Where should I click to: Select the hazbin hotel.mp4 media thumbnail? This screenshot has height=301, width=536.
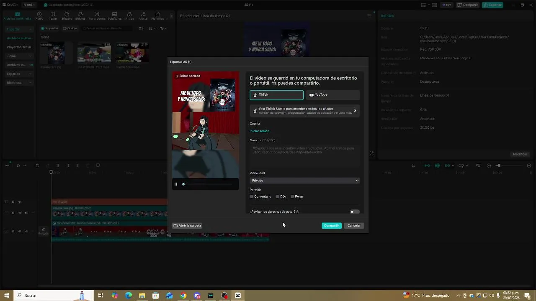[x=132, y=53]
